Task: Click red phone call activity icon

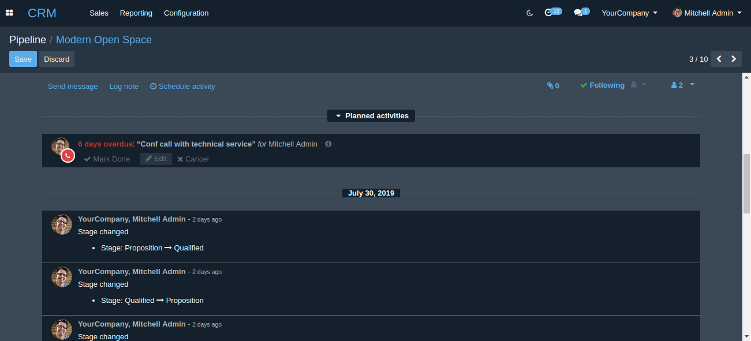Action: click(x=68, y=155)
